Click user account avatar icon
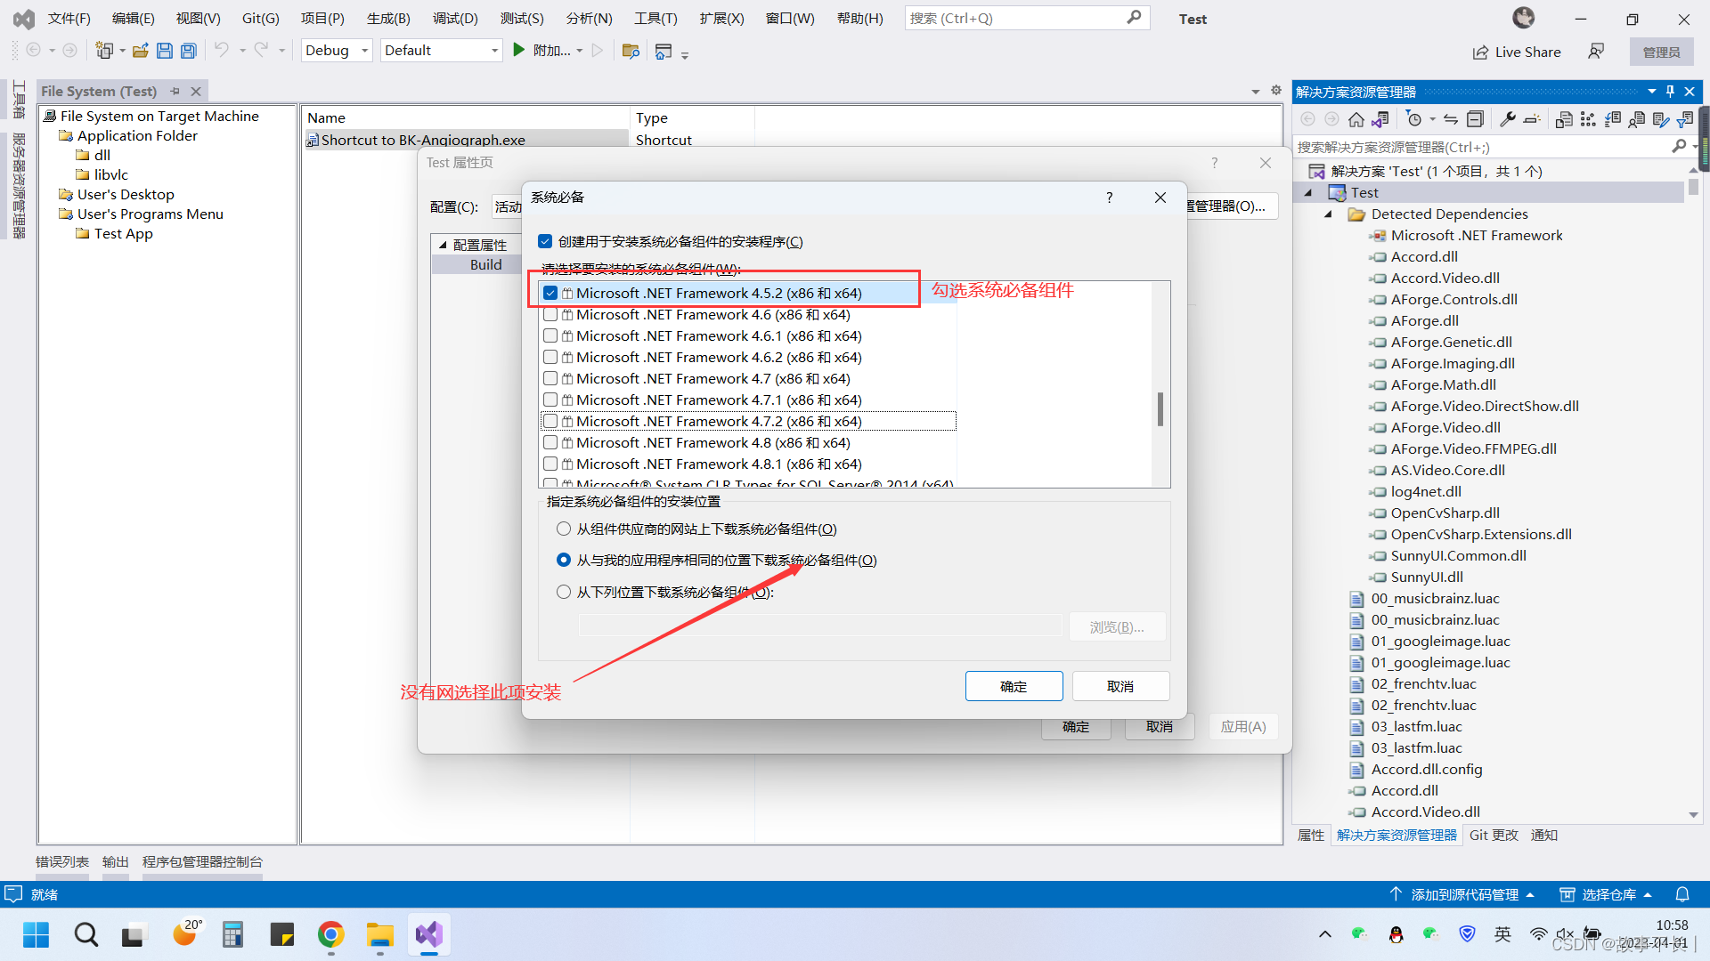This screenshot has width=1710, height=961. click(x=1524, y=18)
